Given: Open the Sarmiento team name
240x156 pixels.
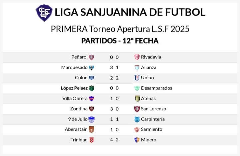Looking at the screenshot, I should [152, 129].
